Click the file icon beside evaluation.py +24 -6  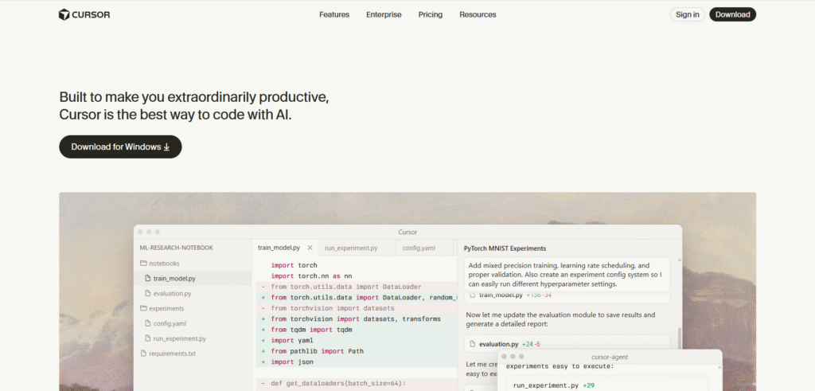coord(471,344)
